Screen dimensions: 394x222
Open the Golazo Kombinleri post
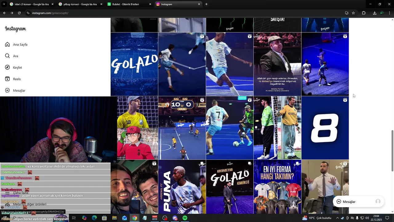point(230,187)
